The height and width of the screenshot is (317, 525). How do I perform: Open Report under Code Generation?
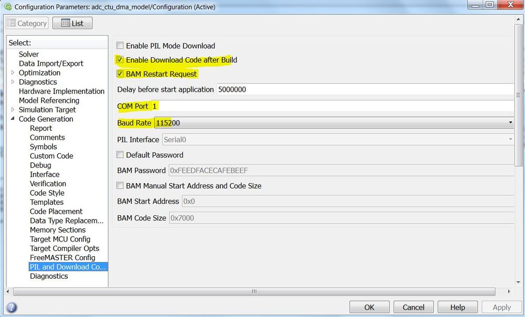41,128
